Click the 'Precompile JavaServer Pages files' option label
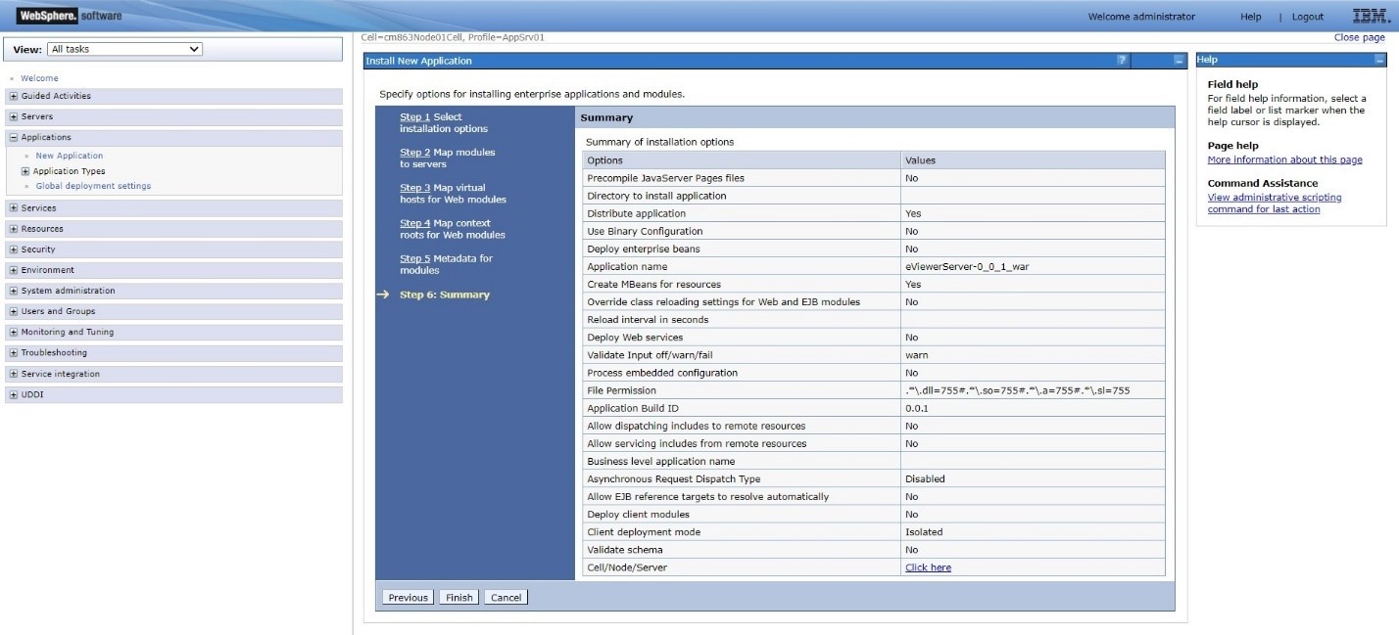This screenshot has height=635, width=1399. point(665,178)
